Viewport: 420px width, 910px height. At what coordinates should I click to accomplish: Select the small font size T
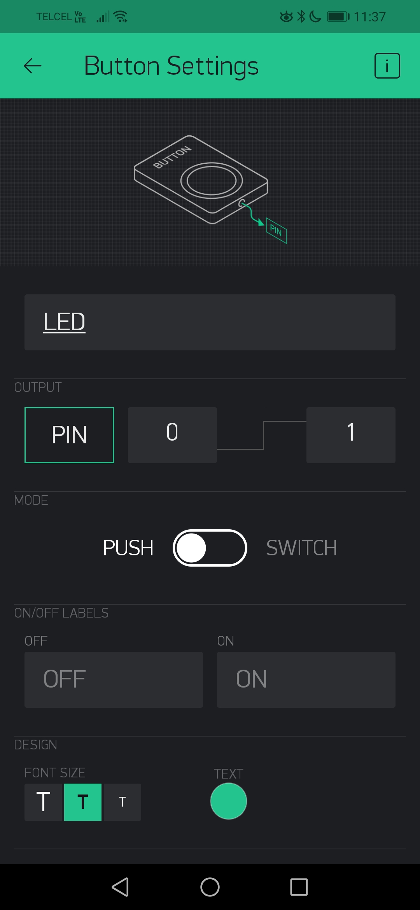pos(122,802)
